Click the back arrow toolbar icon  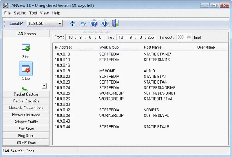click(x=73, y=23)
